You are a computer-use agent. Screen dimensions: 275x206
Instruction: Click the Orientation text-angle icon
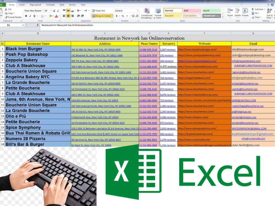pyautogui.click(x=78, y=11)
